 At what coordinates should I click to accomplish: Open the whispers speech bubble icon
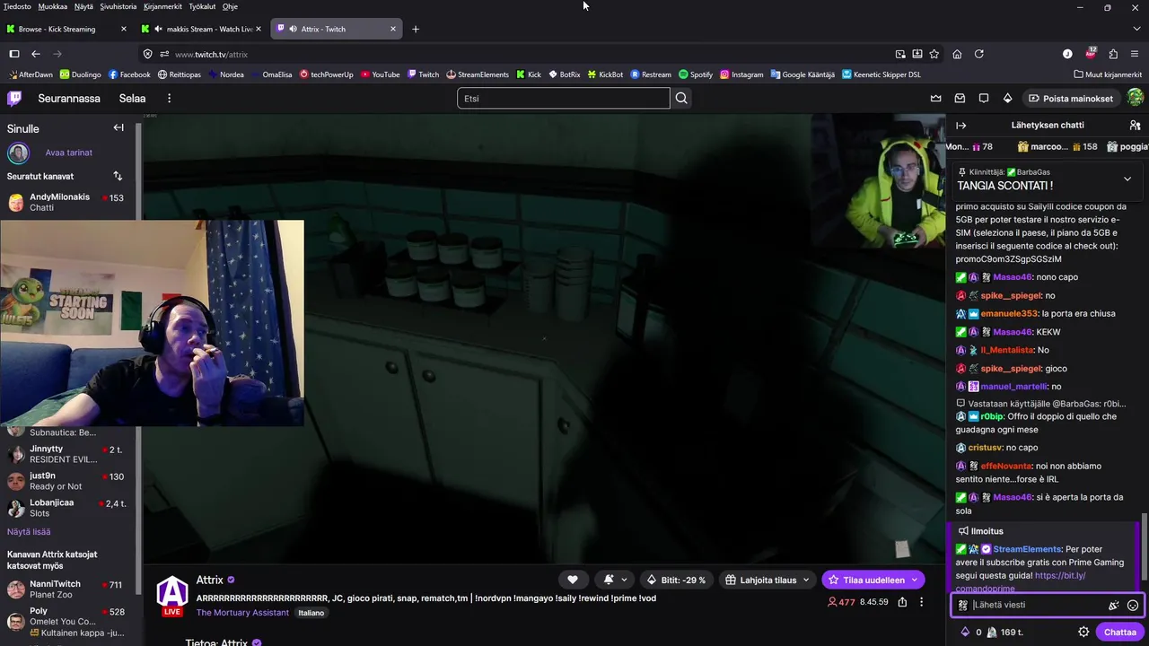point(984,99)
